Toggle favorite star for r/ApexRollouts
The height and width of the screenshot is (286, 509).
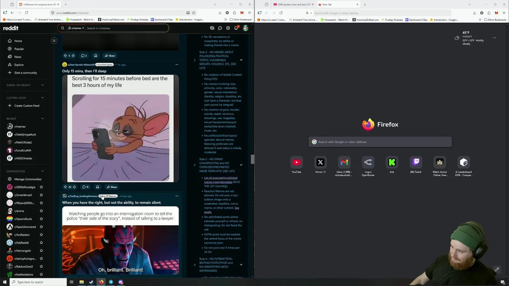(x=41, y=219)
